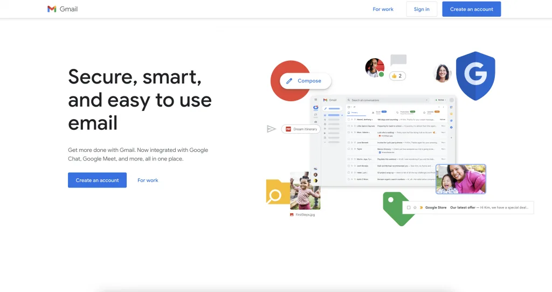Open the toddler photo thumbnail
The height and width of the screenshot is (292, 552).
pyautogui.click(x=305, y=191)
